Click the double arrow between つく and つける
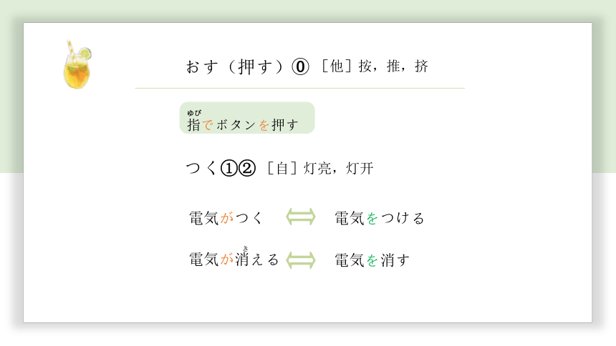Screen dimensions: 616x346 pos(301,217)
